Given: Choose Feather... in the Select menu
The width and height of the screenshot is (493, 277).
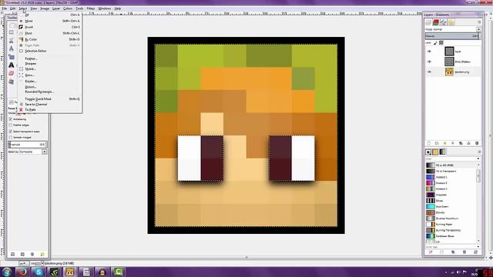Looking at the screenshot, I should (49, 58).
